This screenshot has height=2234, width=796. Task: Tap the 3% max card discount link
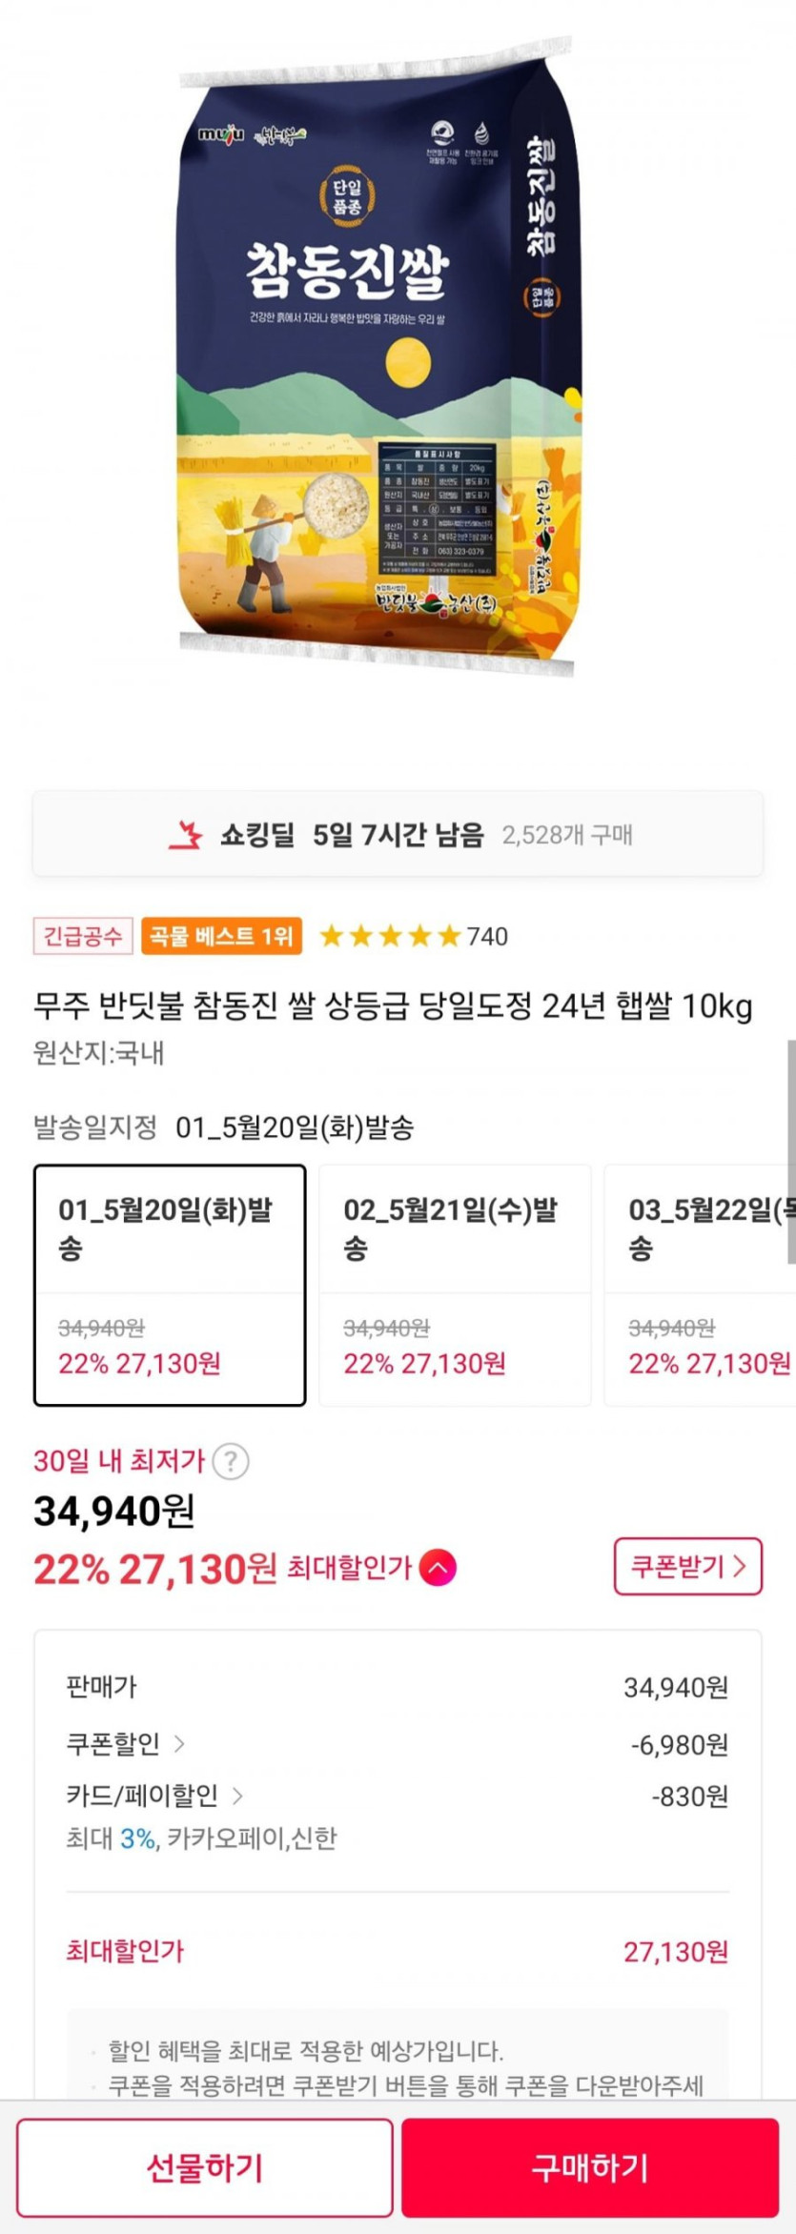138,1838
